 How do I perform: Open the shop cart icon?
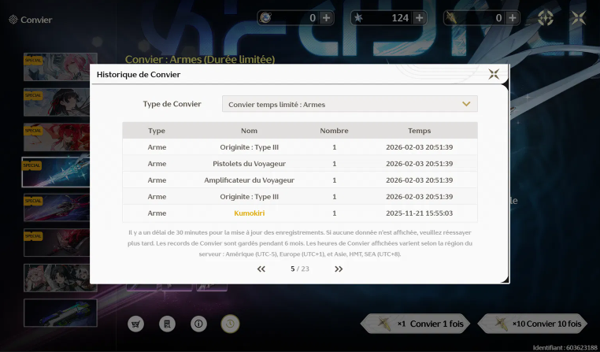pyautogui.click(x=135, y=324)
